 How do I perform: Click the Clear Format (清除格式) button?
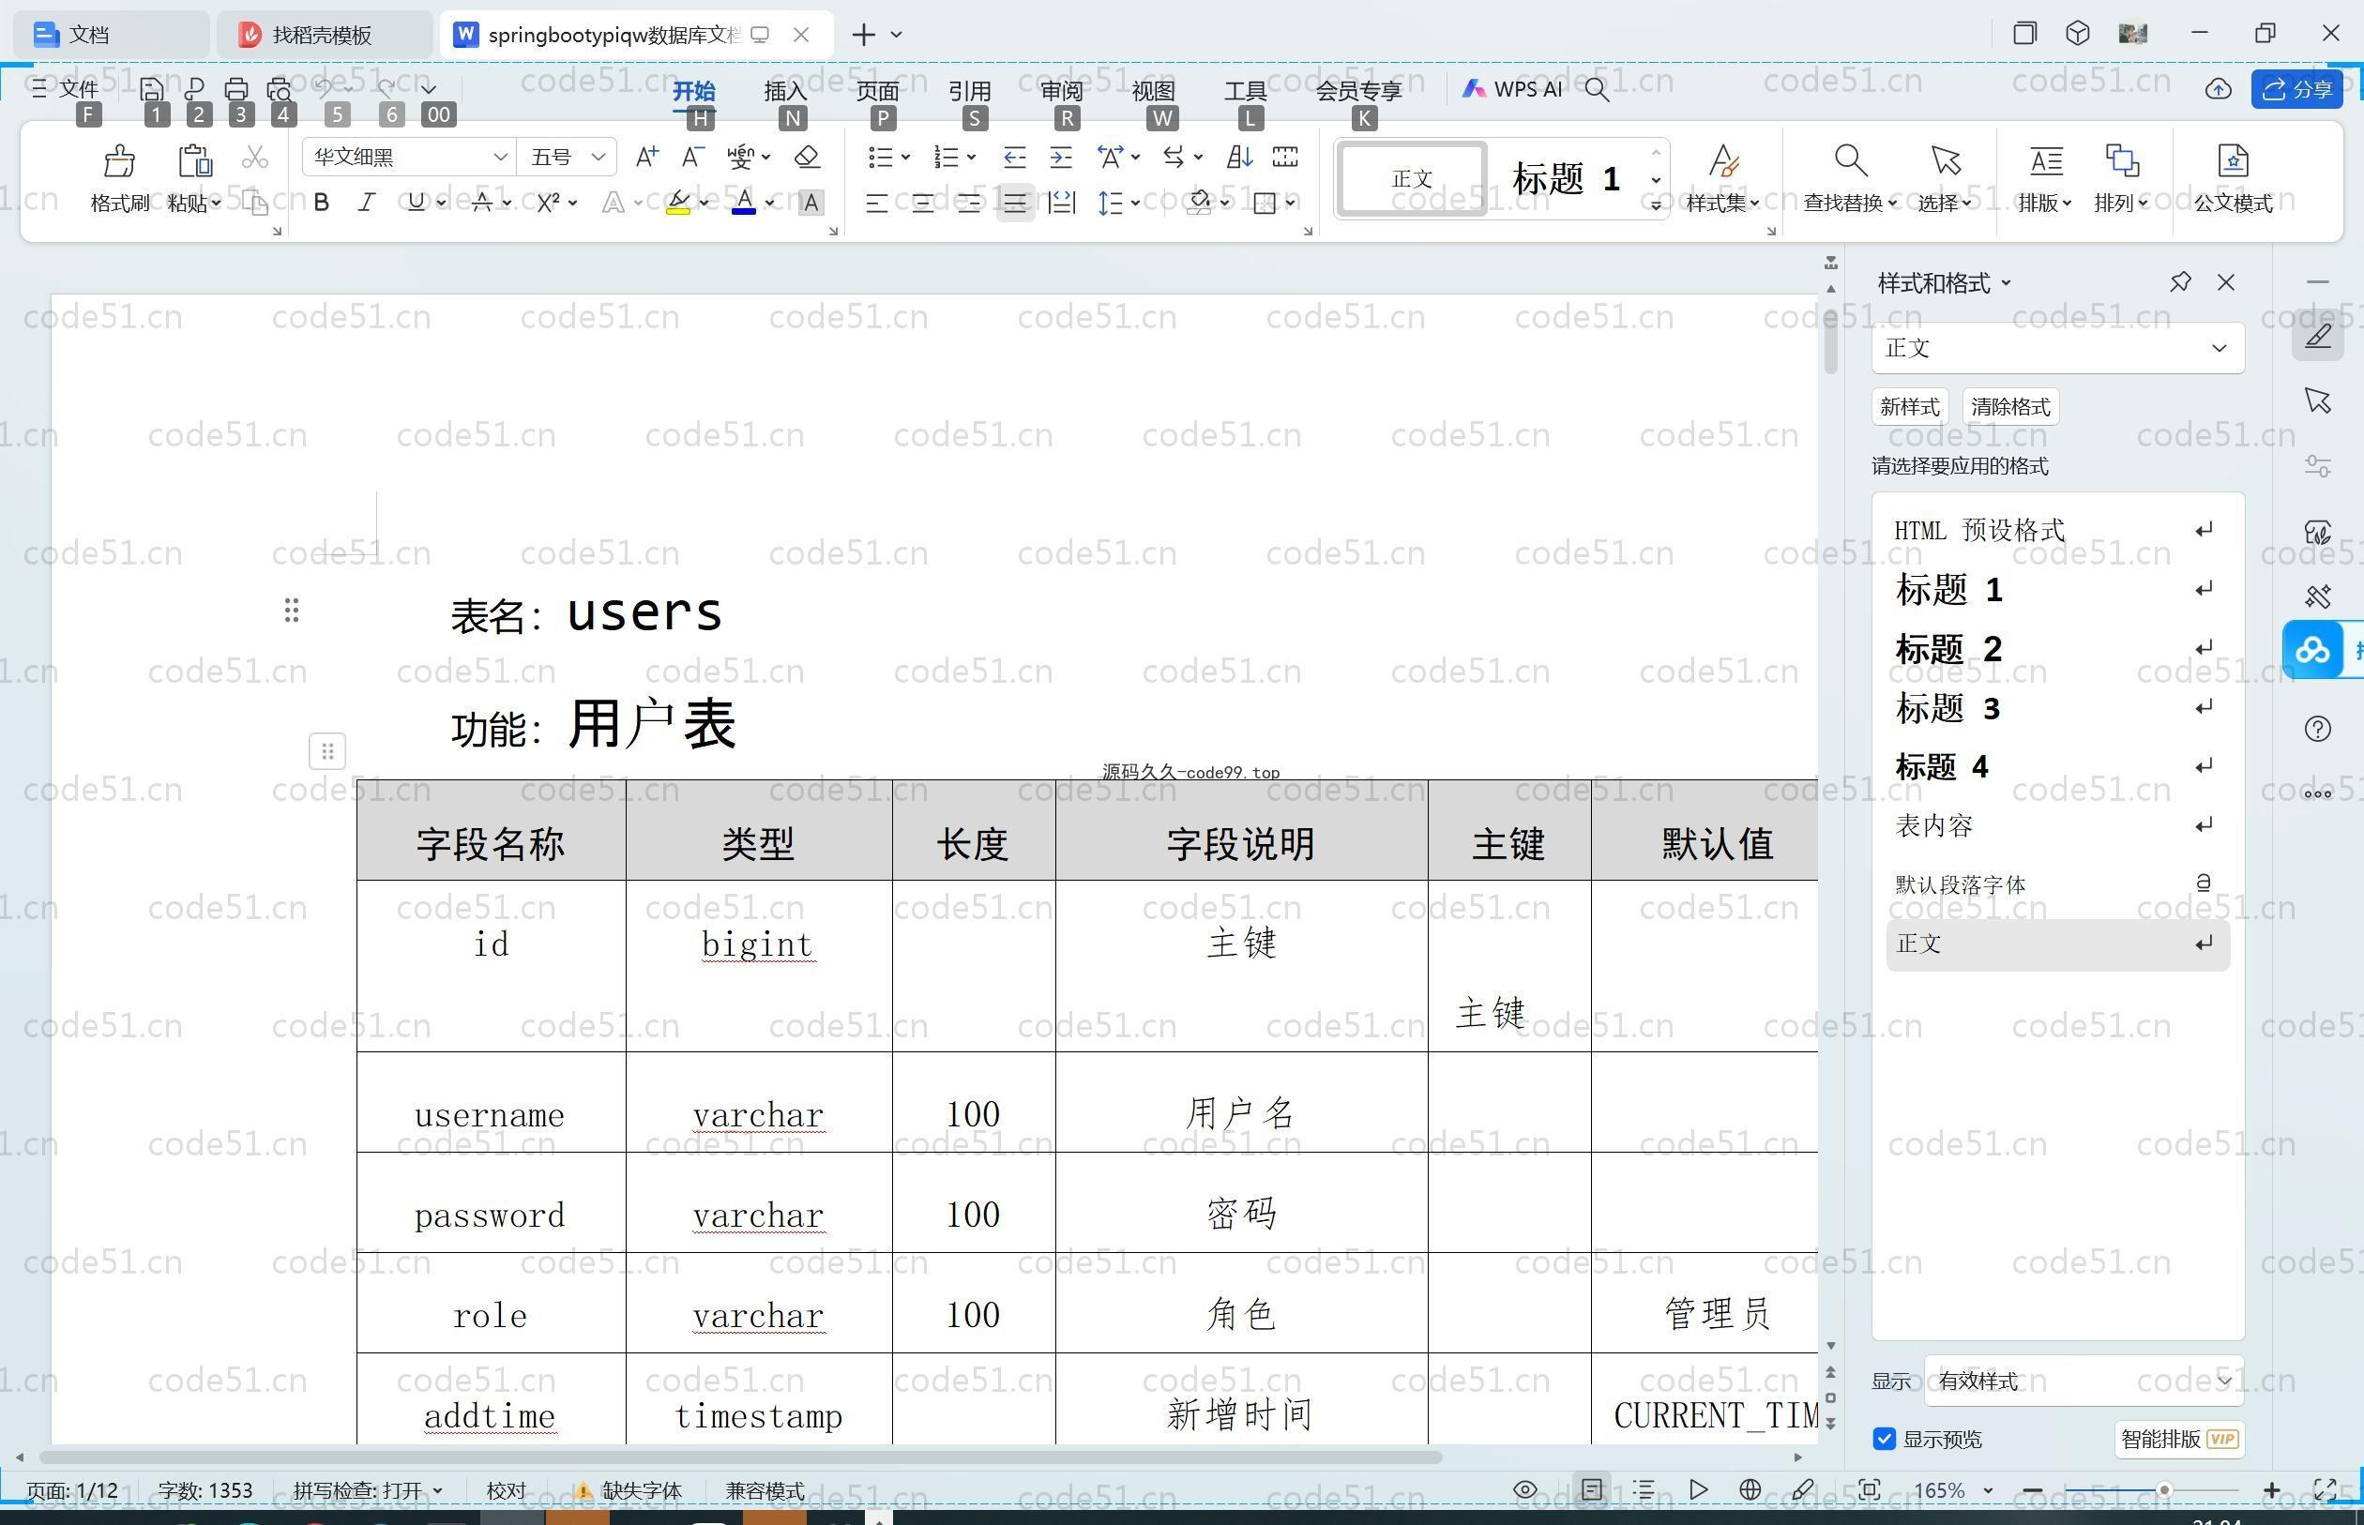point(2010,407)
